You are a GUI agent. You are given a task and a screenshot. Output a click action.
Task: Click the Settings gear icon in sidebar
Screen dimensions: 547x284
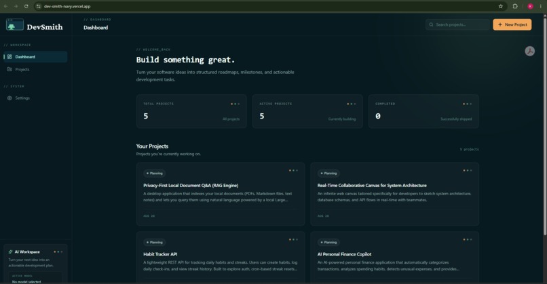(10, 98)
